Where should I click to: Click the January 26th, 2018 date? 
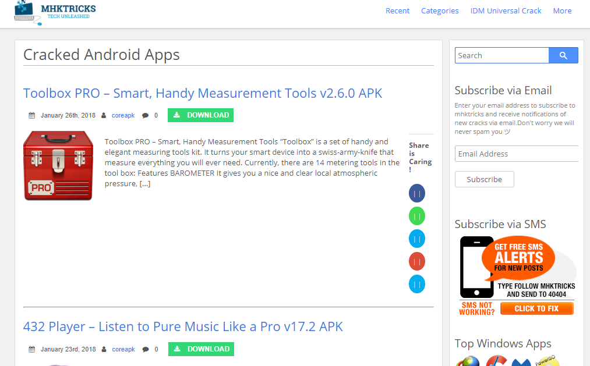(x=68, y=115)
